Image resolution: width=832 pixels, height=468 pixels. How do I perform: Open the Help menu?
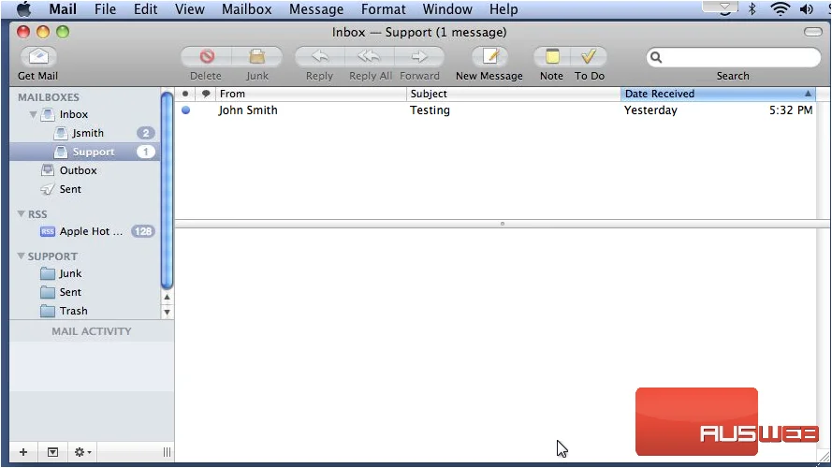pyautogui.click(x=504, y=9)
